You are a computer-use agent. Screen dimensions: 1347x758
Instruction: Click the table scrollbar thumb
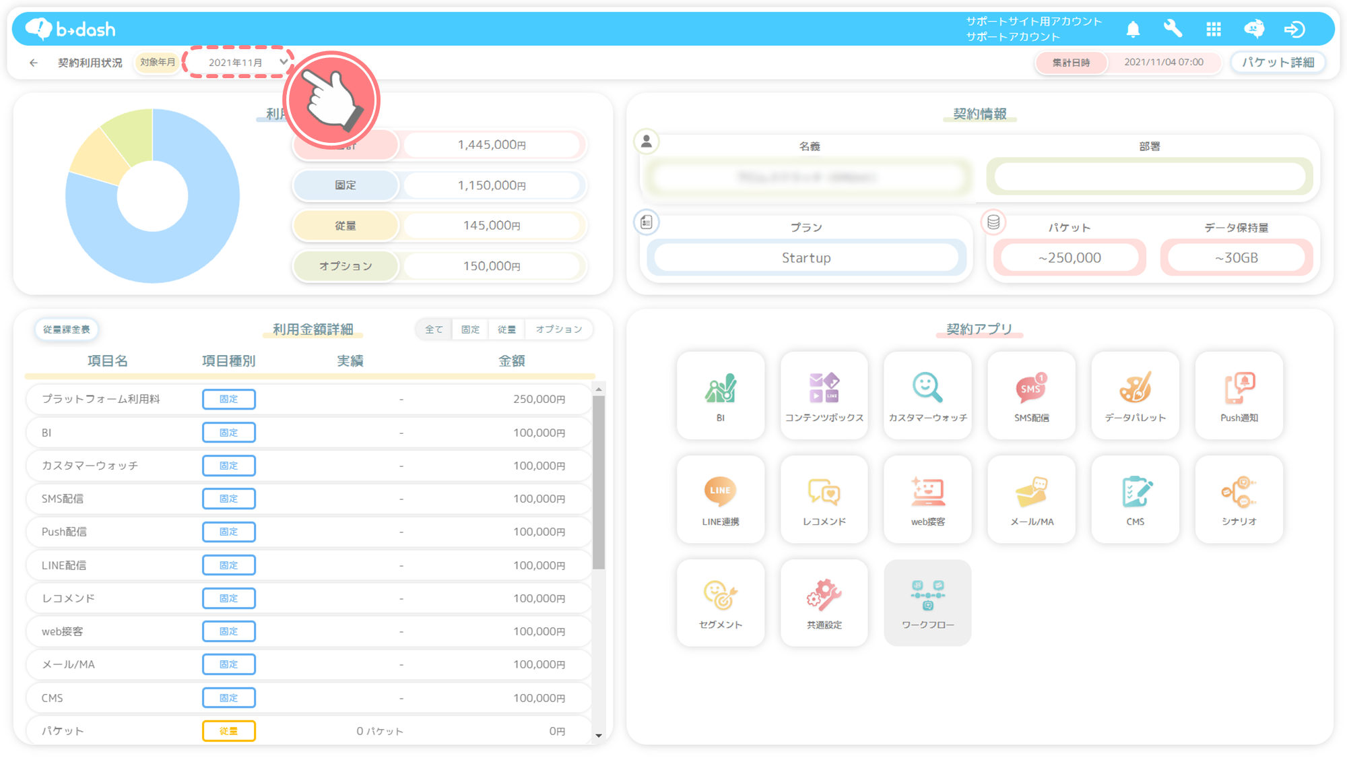598,482
